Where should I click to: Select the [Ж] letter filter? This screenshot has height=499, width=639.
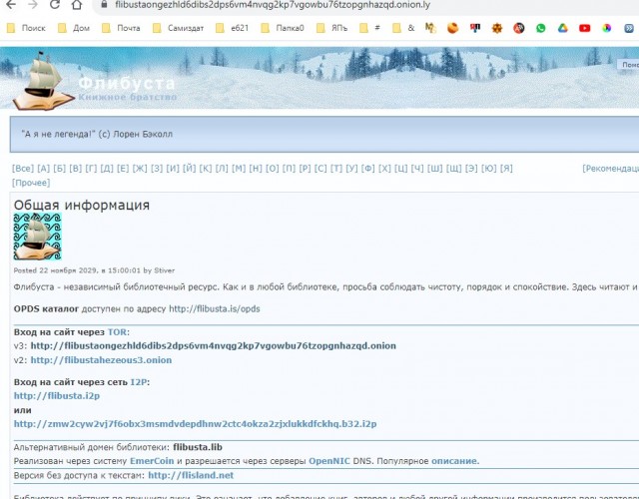click(140, 169)
